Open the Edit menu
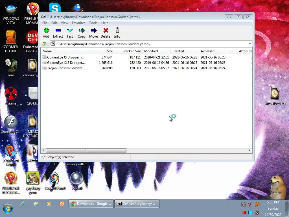The width and height of the screenshot is (289, 217). tap(54, 23)
